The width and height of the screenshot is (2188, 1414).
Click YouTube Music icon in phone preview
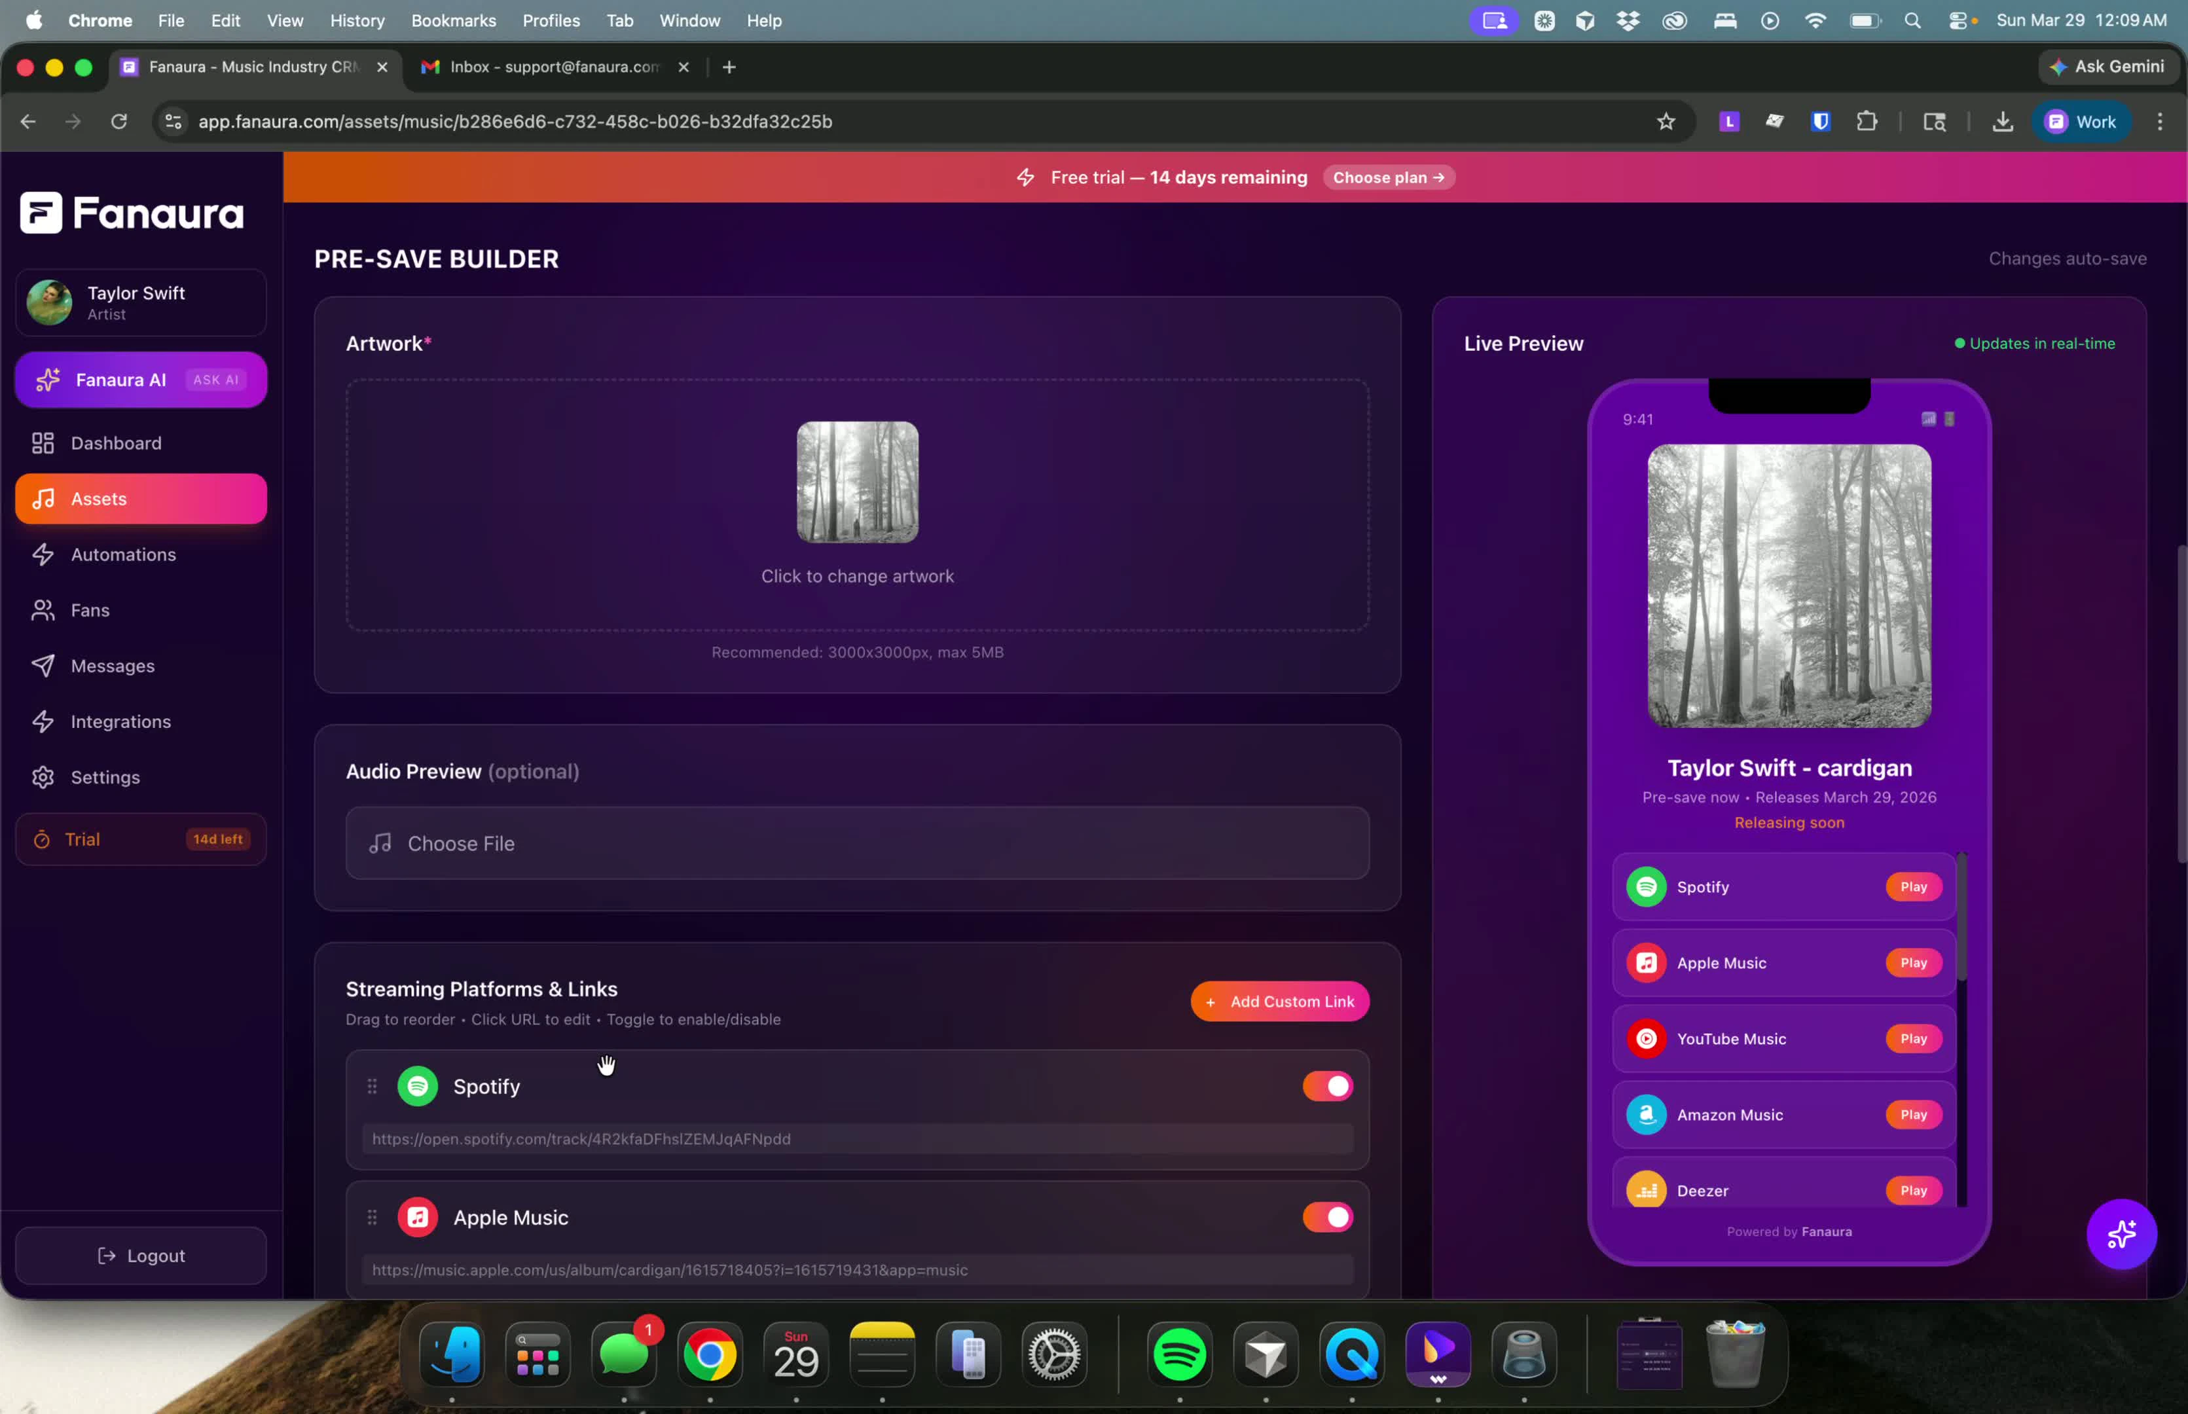click(x=1647, y=1038)
